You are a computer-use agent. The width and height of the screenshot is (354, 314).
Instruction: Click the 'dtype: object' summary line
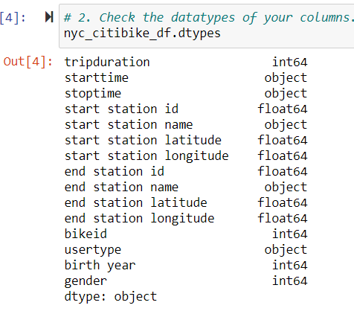coord(111,297)
